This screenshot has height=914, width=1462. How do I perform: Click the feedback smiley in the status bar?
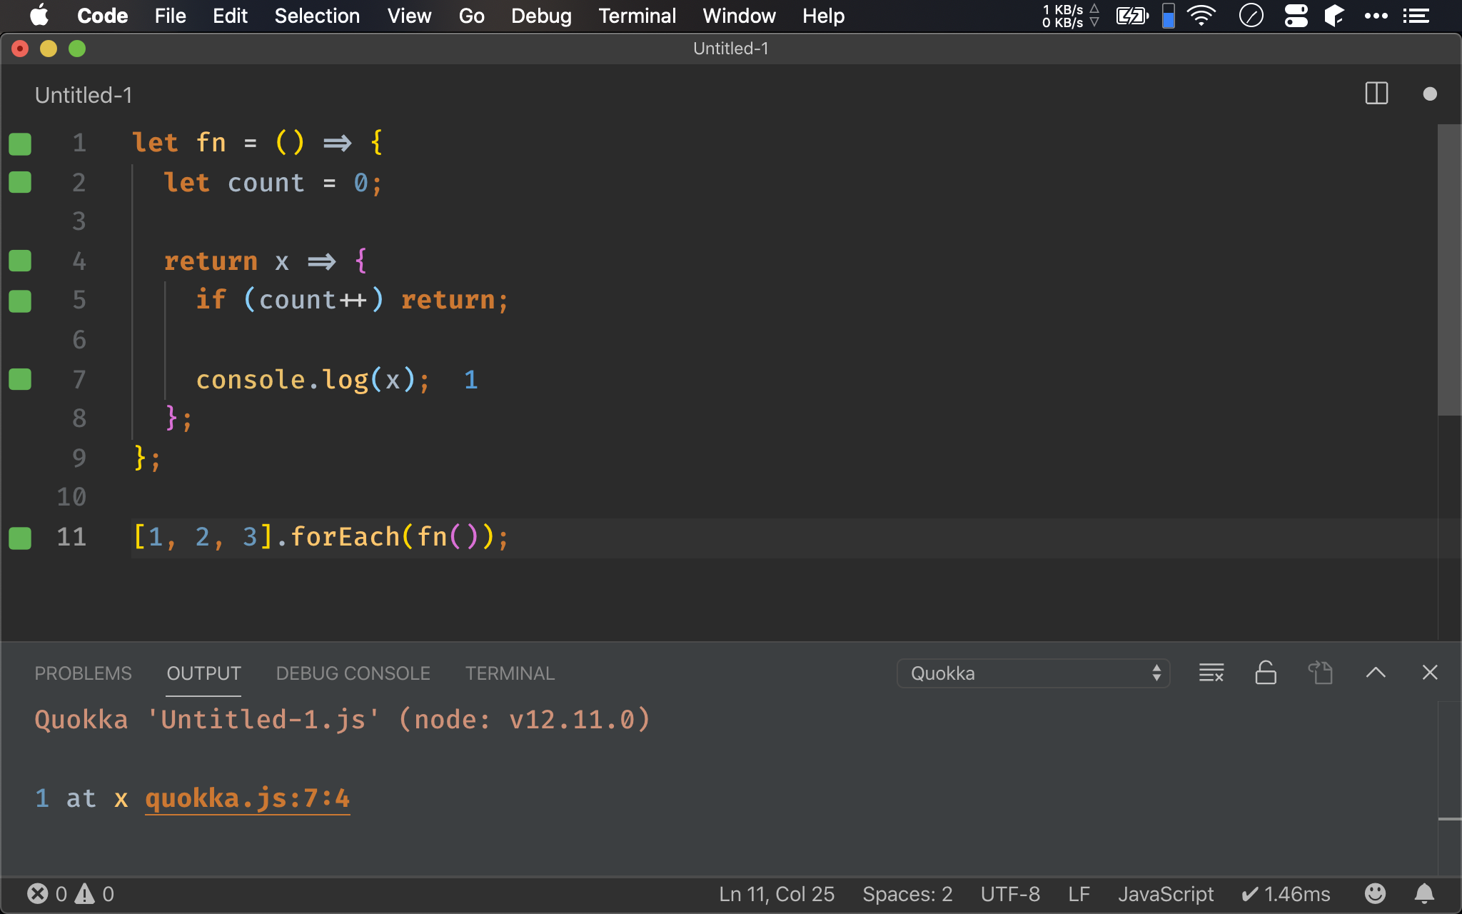coord(1375,893)
